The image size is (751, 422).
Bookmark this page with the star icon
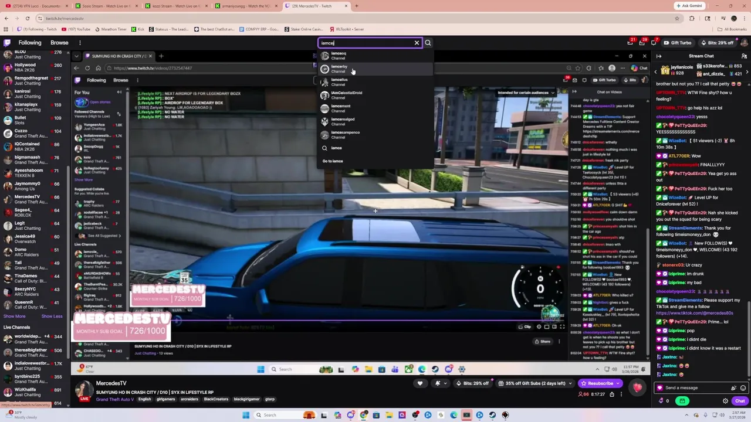(x=676, y=18)
